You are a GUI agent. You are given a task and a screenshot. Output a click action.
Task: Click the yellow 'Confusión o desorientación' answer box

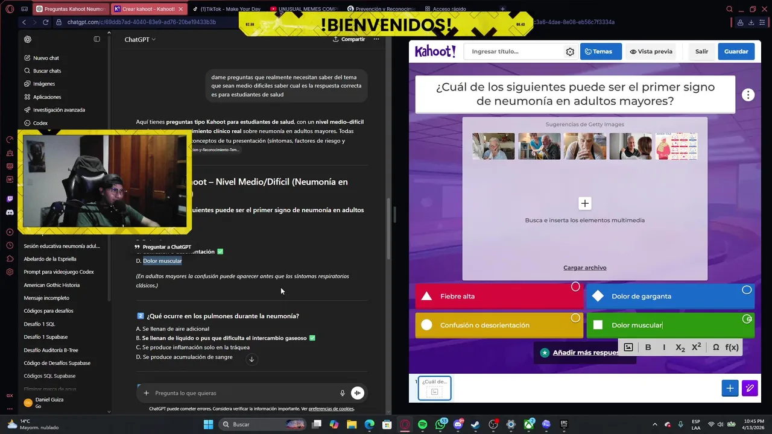499,325
